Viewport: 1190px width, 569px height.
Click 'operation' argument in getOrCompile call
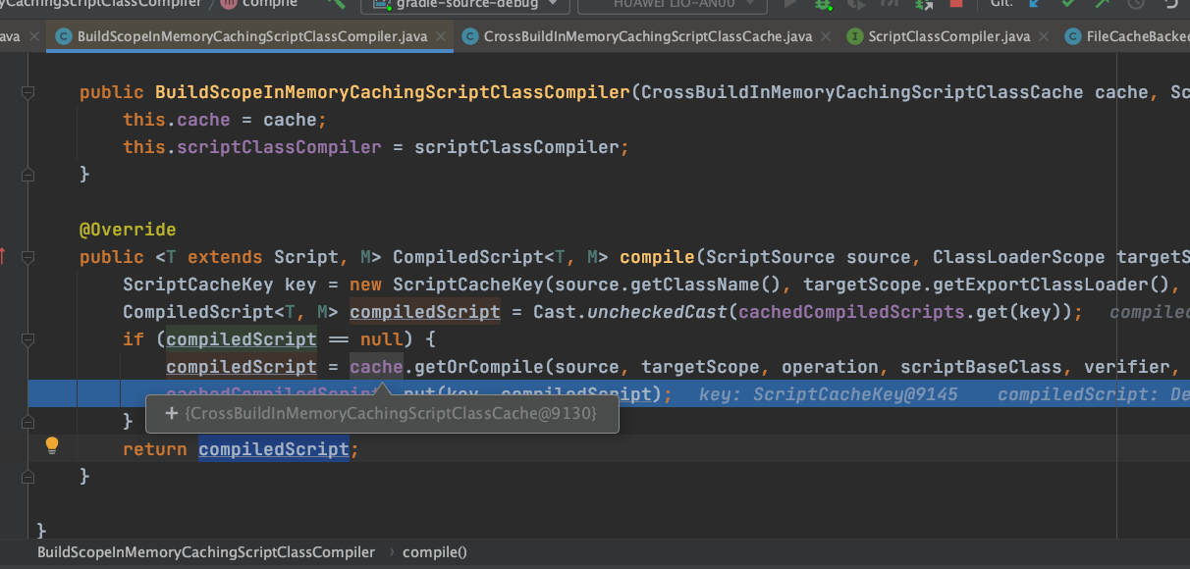click(830, 367)
